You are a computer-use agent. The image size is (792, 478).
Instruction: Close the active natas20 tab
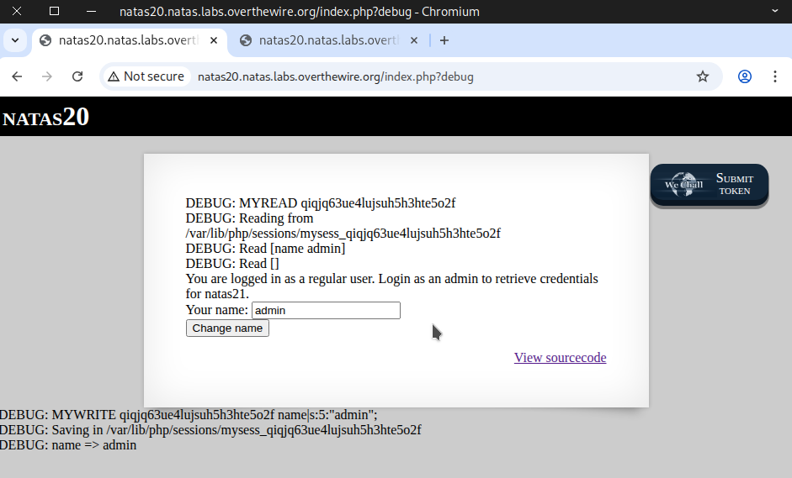coord(214,40)
